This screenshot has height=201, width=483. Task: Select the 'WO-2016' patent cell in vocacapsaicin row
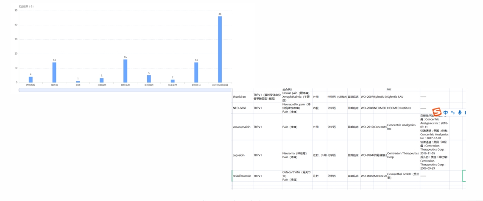[x=367, y=127]
